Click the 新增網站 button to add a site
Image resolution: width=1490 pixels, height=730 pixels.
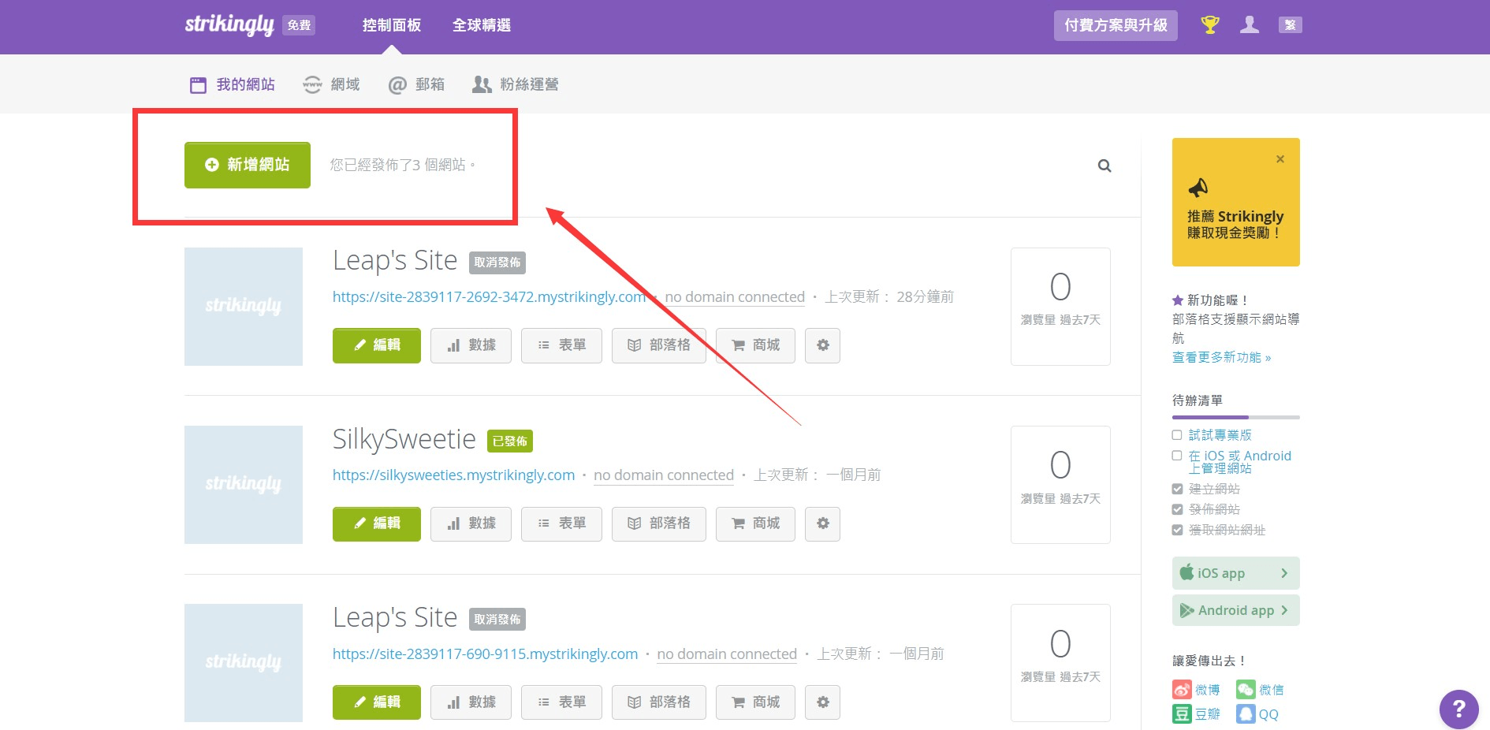point(247,165)
